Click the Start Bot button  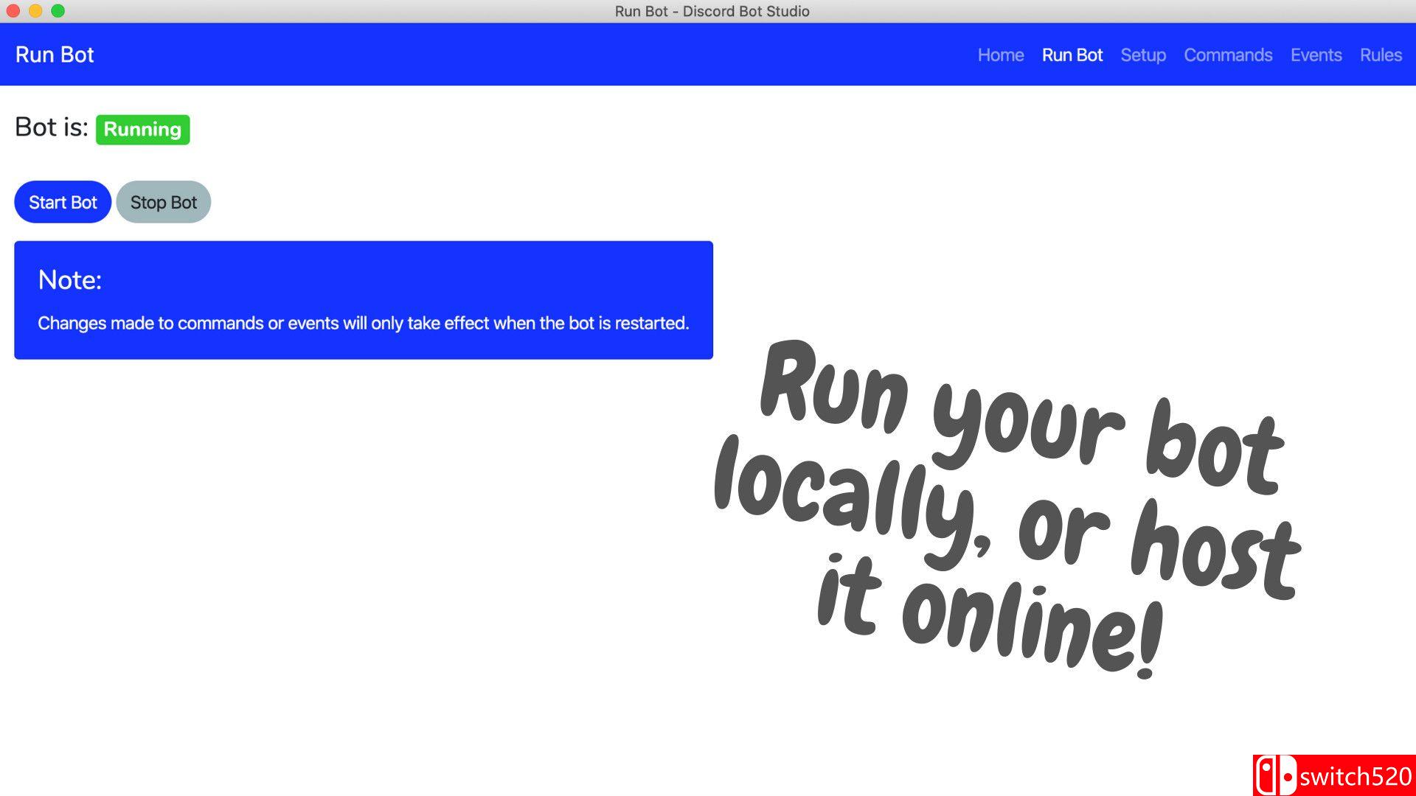(x=63, y=202)
